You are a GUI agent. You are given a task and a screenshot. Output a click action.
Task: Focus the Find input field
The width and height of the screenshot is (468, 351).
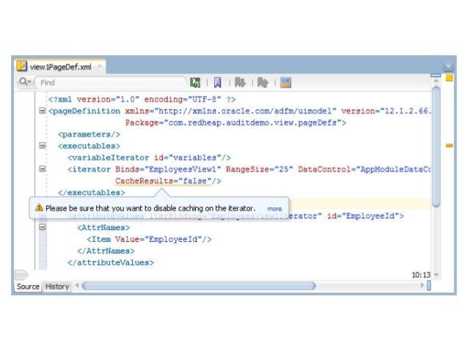point(111,83)
